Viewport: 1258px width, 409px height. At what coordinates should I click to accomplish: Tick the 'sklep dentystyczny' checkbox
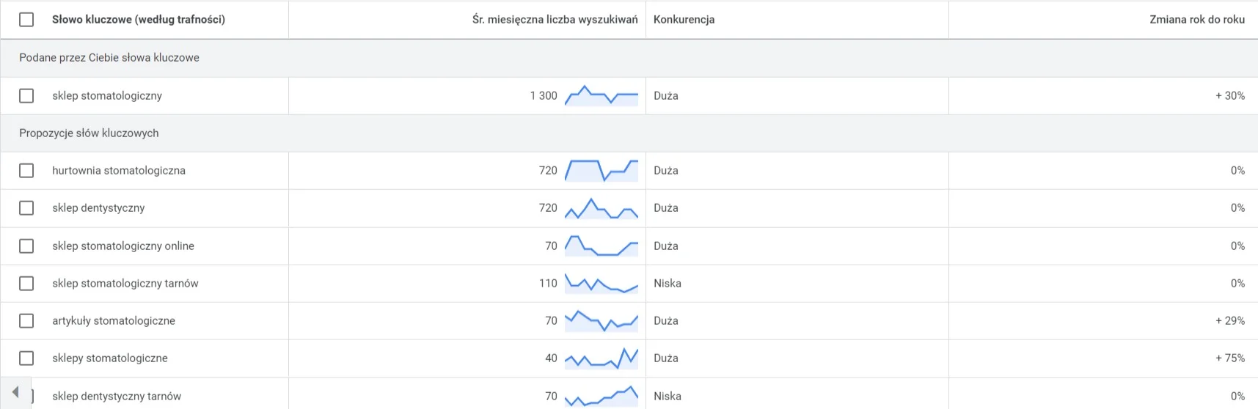(x=26, y=208)
